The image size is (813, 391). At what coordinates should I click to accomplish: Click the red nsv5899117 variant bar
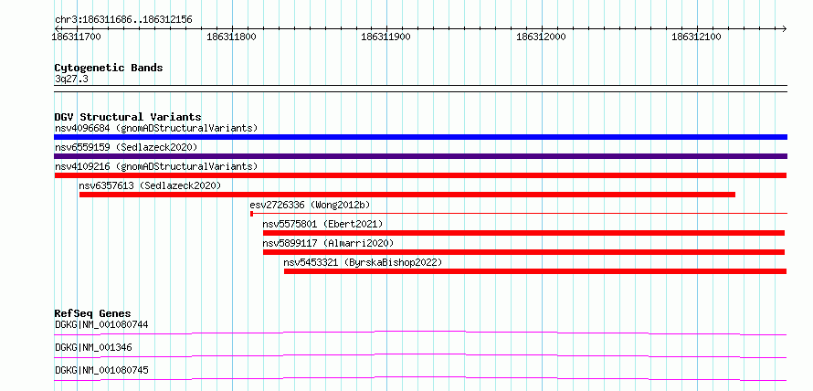523,252
